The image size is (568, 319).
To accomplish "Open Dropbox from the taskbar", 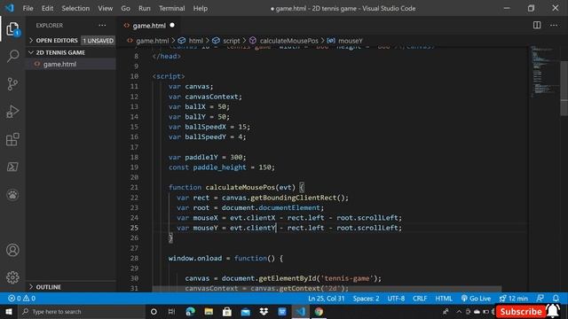I will click(264, 311).
